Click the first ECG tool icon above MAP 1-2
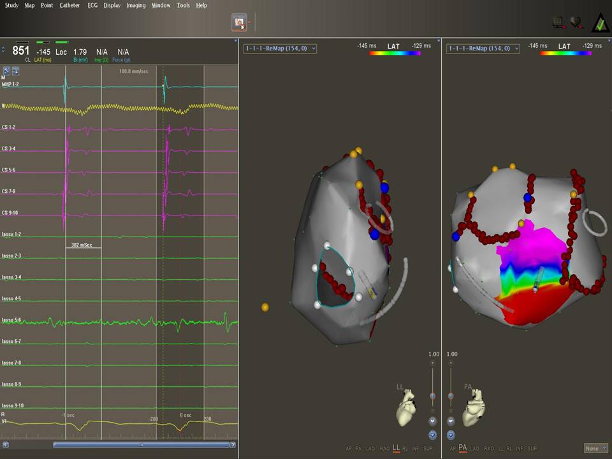The image size is (612, 459). pyautogui.click(x=6, y=71)
